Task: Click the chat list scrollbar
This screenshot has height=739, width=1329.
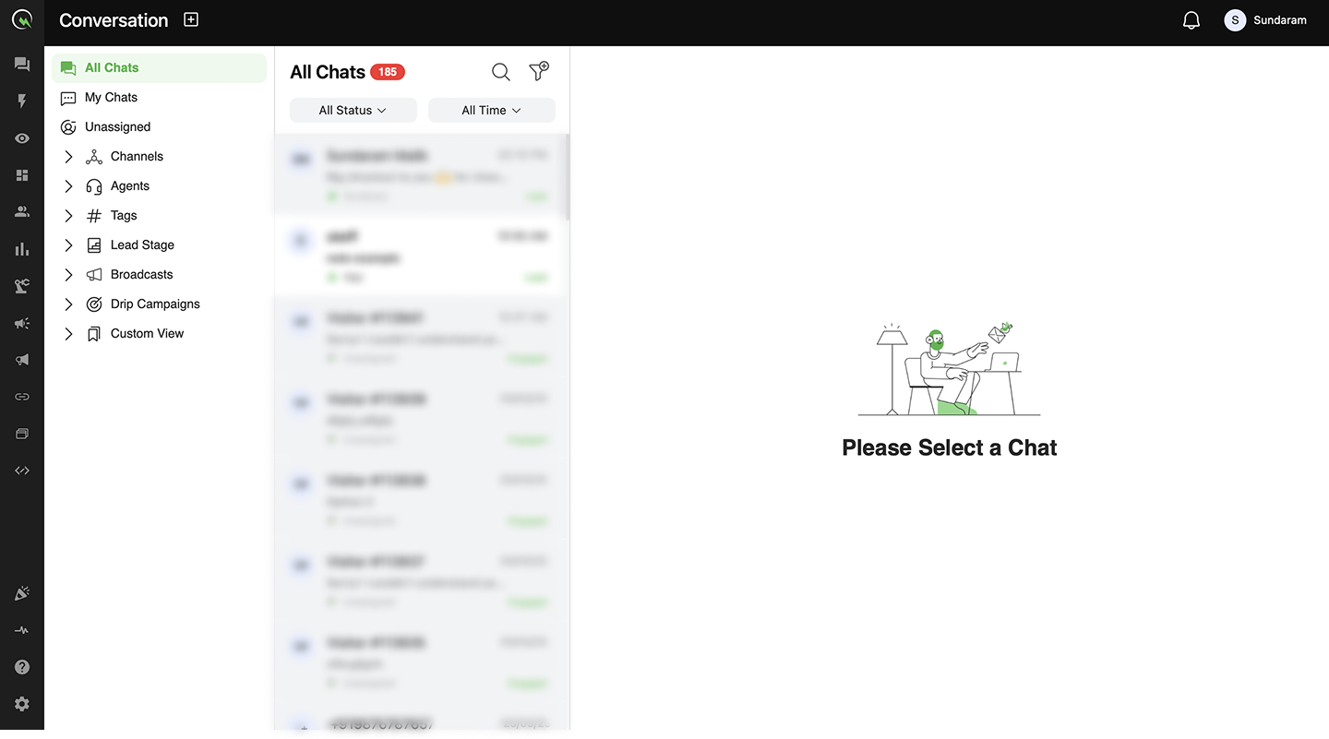Action: tap(568, 177)
